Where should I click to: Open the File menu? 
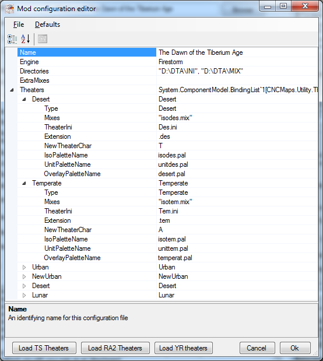(19, 24)
